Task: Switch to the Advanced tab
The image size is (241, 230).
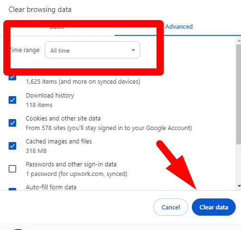Action: click(x=179, y=27)
